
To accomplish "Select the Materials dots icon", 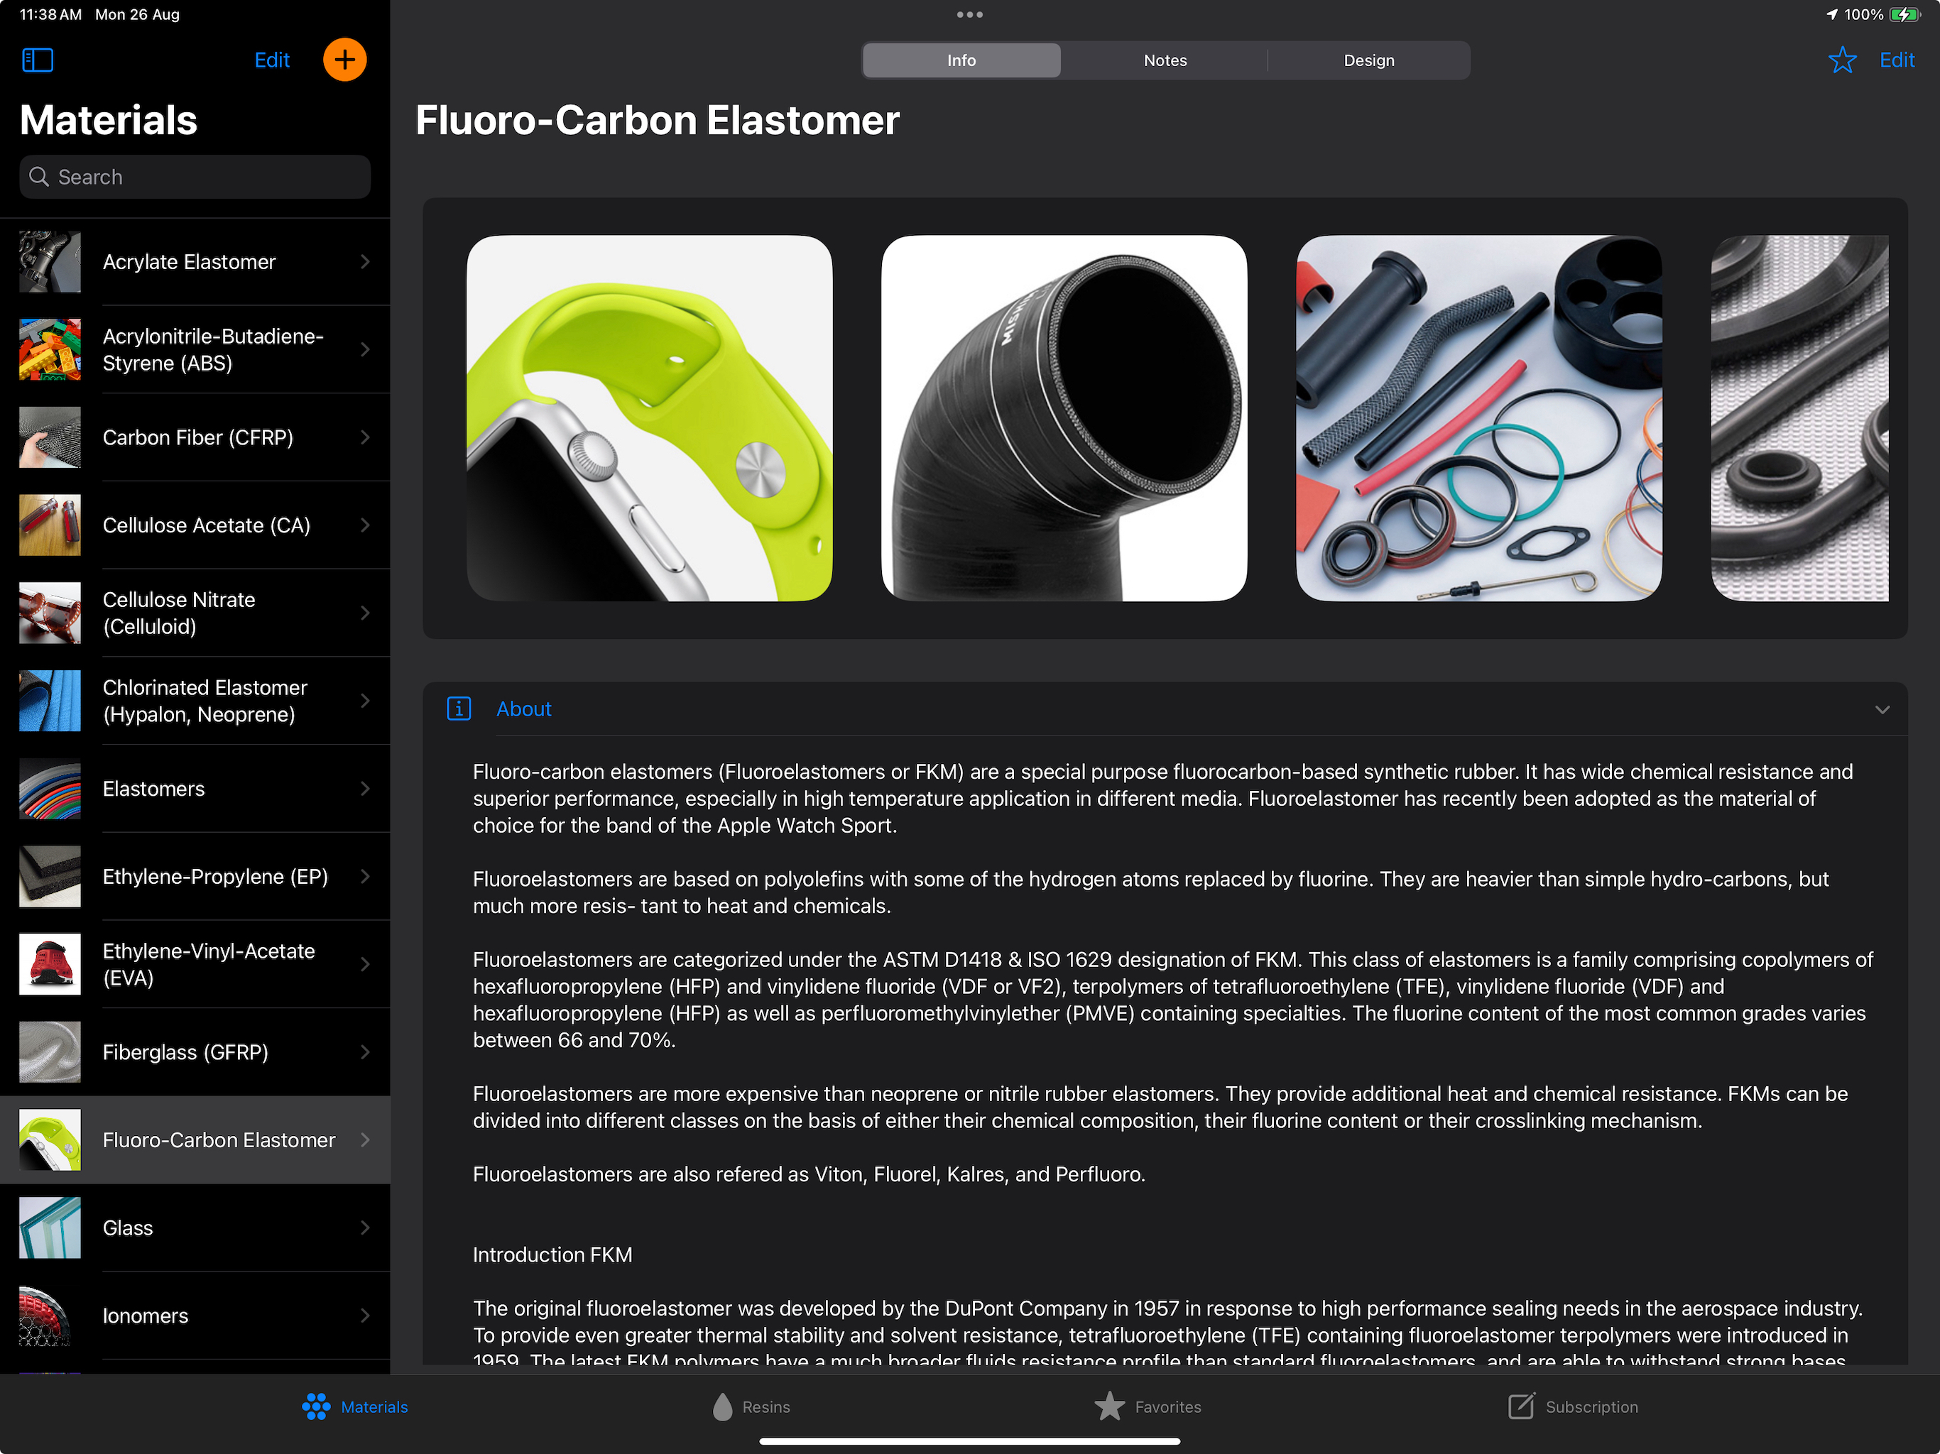I will click(316, 1406).
